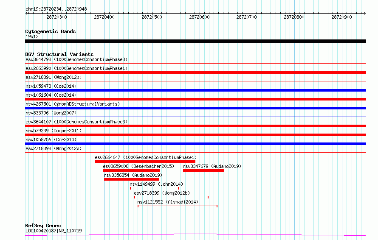Click nsv1121552 (Alsmadi2014) label
The height and width of the screenshot is (240, 378).
(x=168, y=202)
